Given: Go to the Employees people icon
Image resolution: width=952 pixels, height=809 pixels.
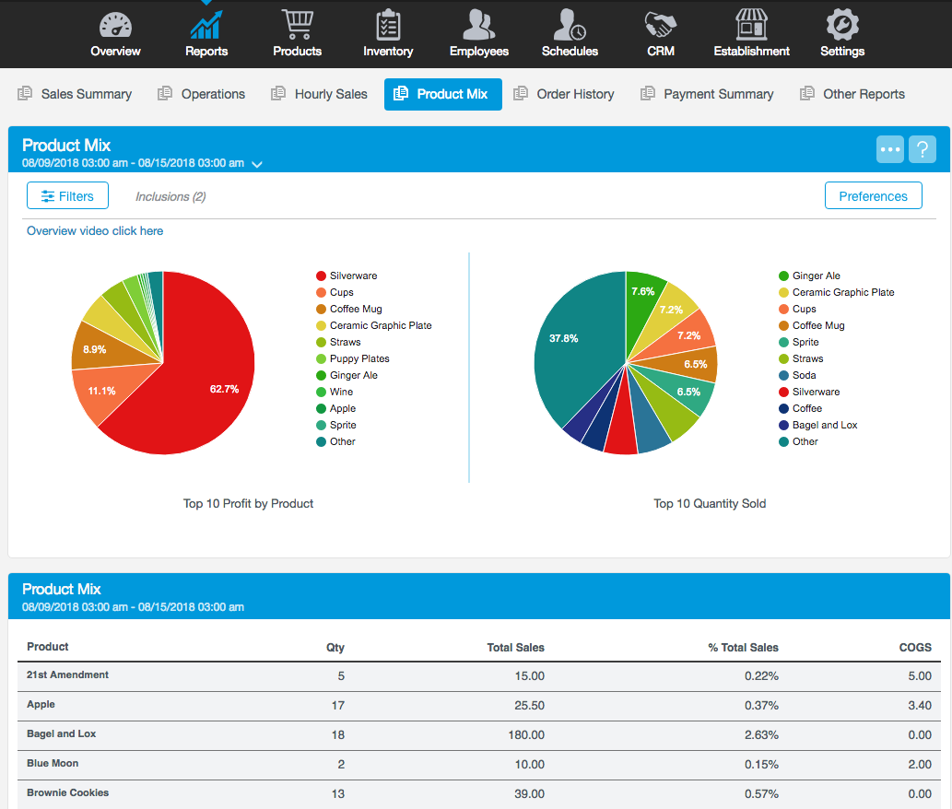Looking at the screenshot, I should (478, 25).
